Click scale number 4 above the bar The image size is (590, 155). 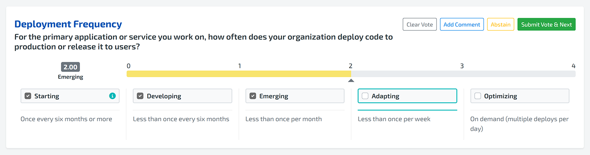574,66
